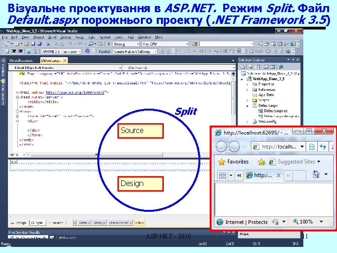The image size is (337, 253).
Task: Click the IE protected mode lock icon
Action: coord(275,222)
